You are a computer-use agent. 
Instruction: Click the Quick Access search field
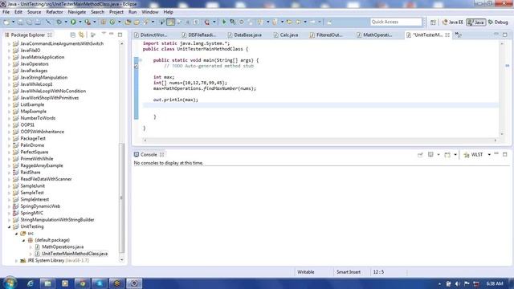[396, 22]
